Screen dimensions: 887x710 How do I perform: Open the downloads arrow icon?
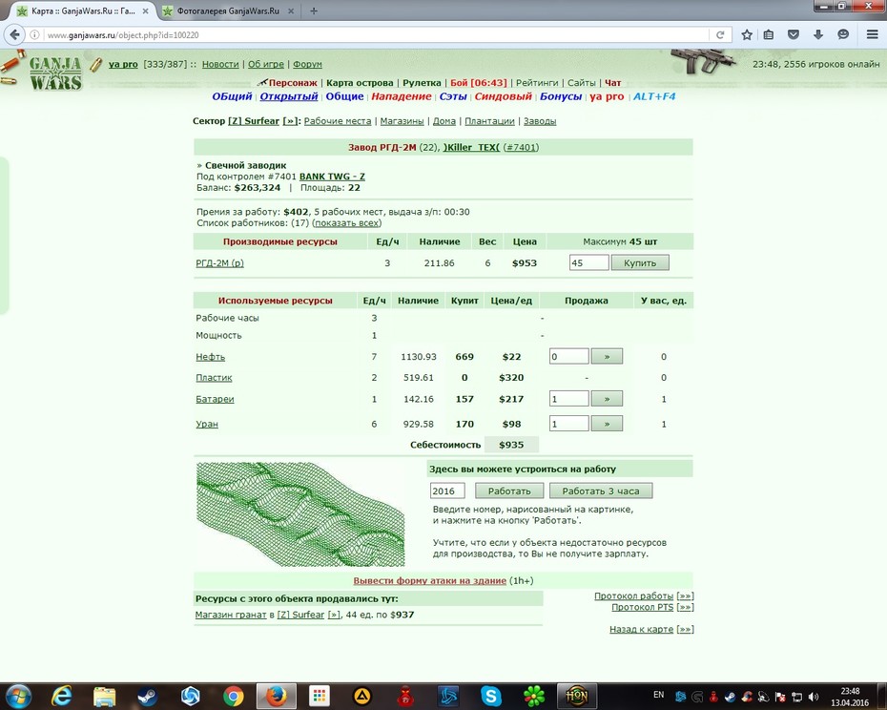coord(818,34)
